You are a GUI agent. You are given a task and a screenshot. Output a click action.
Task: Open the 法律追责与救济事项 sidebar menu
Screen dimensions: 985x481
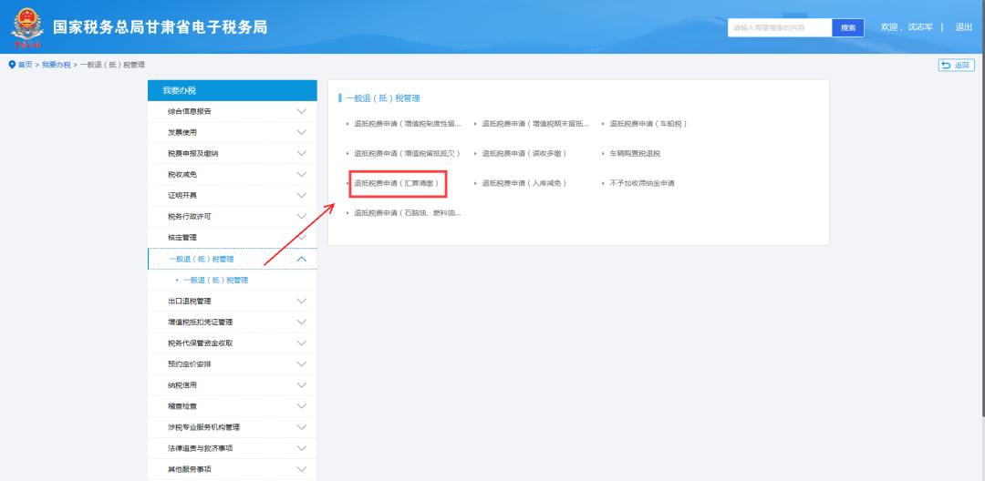233,448
